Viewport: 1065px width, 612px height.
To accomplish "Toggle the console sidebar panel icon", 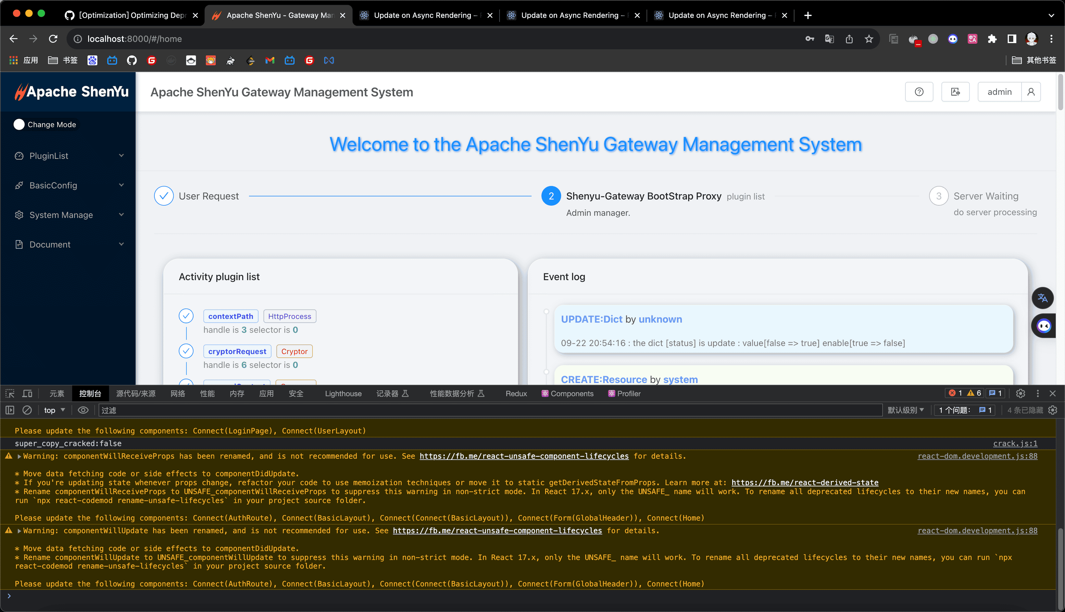I will tap(10, 410).
